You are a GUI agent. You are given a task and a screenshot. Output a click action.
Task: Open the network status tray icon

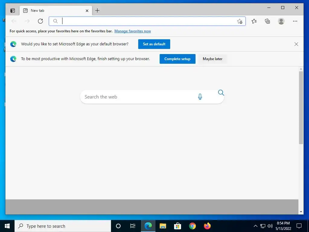click(x=263, y=226)
